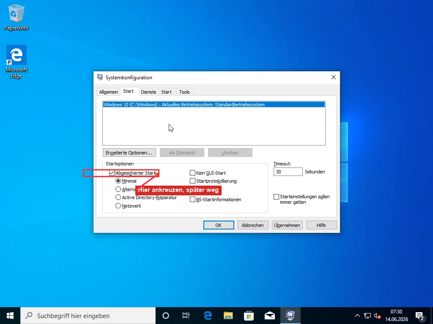Enable the Startprotokollierung checkbox
The height and width of the screenshot is (324, 433).
(192, 181)
